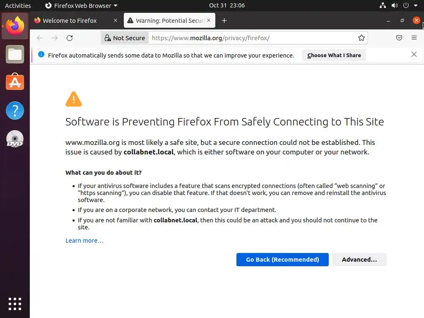Expand the Advanced… error details
The image size is (424, 318).
pyautogui.click(x=359, y=260)
